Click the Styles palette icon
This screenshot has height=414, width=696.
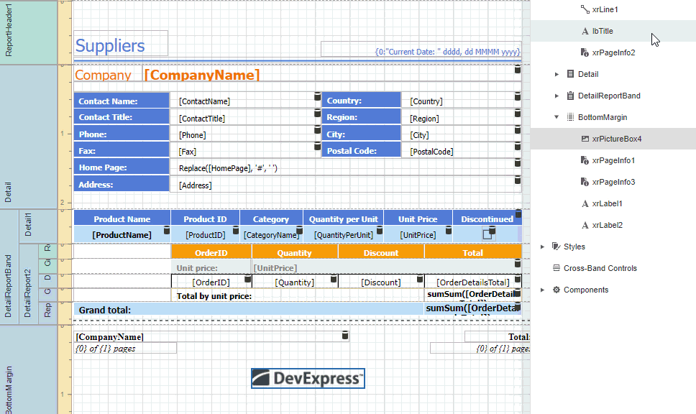[556, 247]
